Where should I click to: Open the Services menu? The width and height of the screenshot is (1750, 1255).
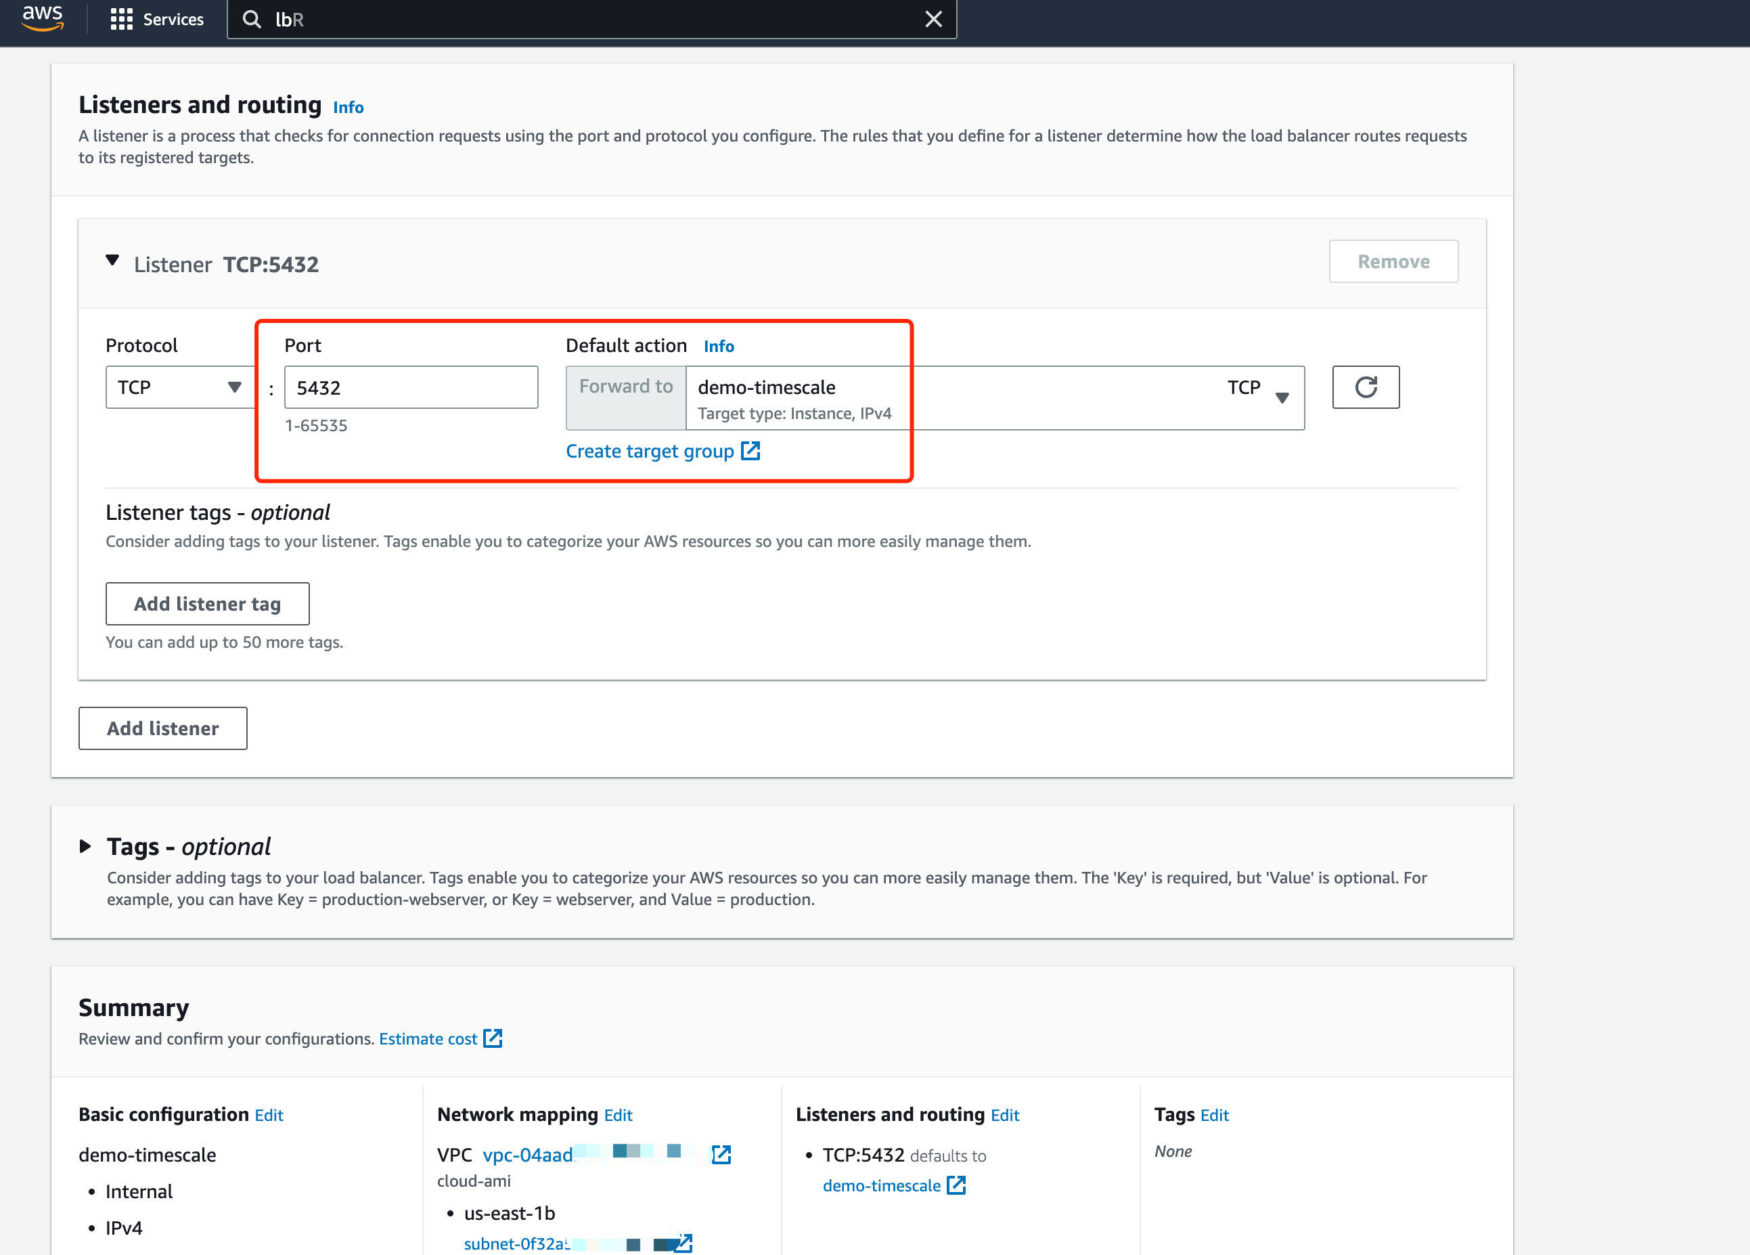point(173,20)
